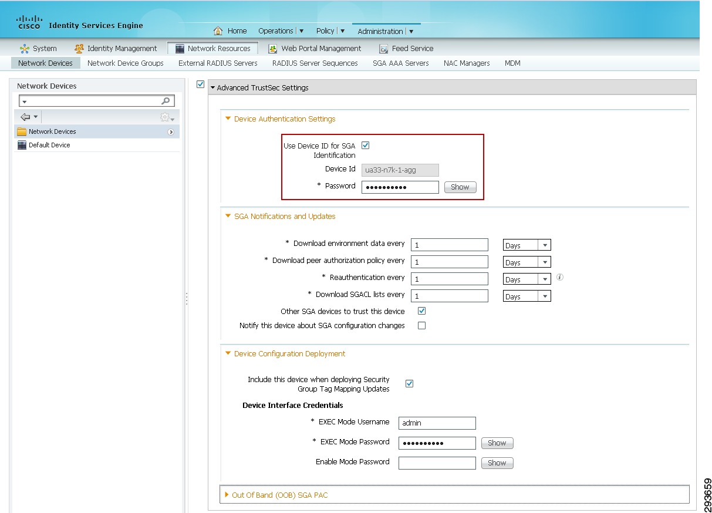Enable Notify this device about SGA configuration changes
The width and height of the screenshot is (712, 513).
point(421,325)
